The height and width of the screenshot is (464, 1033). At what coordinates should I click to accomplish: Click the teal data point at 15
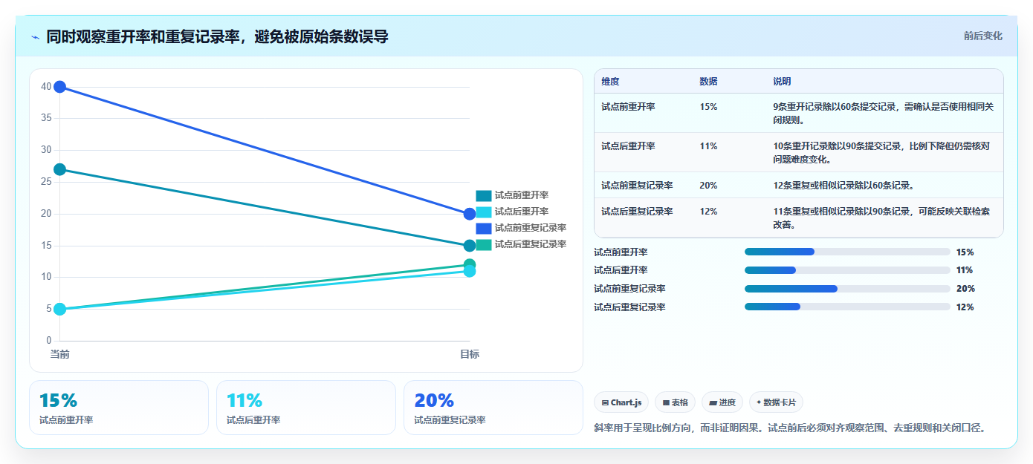click(x=470, y=246)
